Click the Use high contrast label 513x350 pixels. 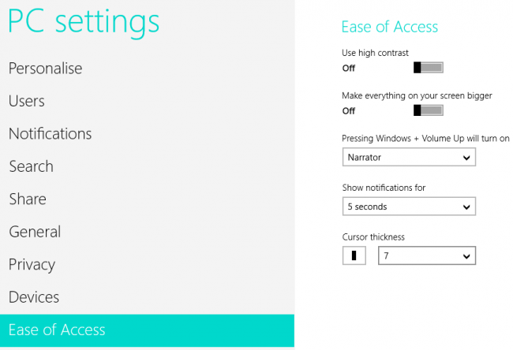tap(375, 53)
